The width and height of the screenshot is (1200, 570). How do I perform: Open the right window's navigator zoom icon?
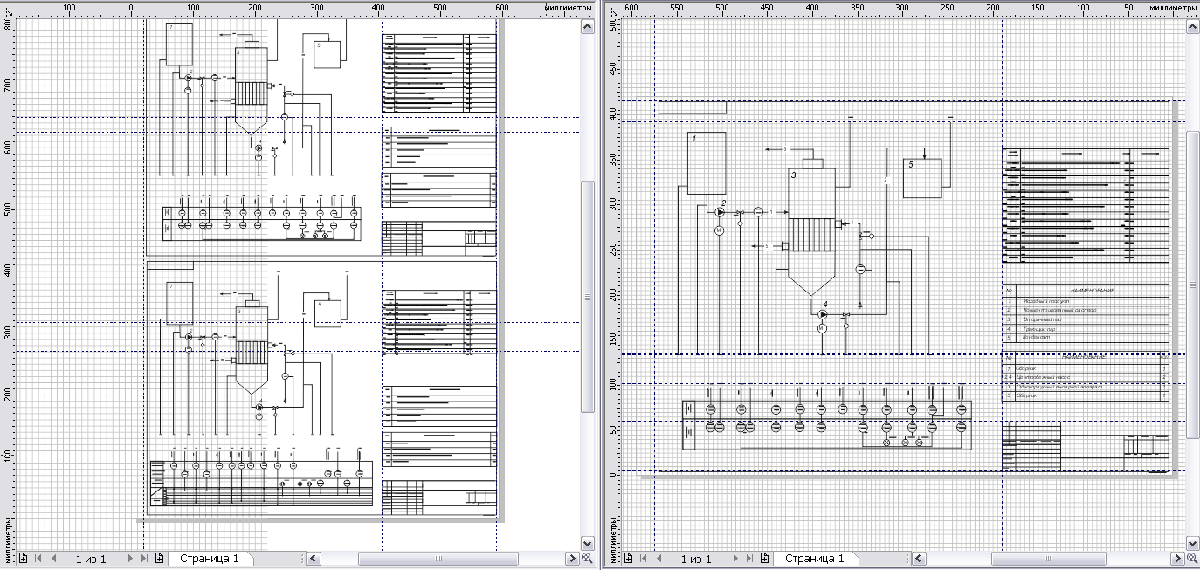pos(1192,559)
